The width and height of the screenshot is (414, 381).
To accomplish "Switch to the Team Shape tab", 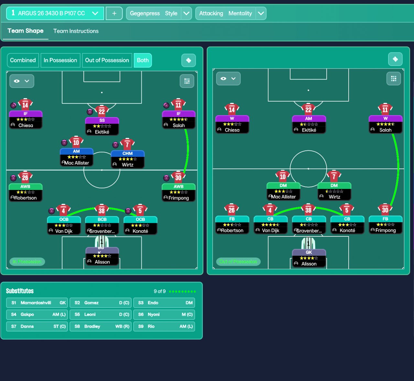I will (x=26, y=31).
